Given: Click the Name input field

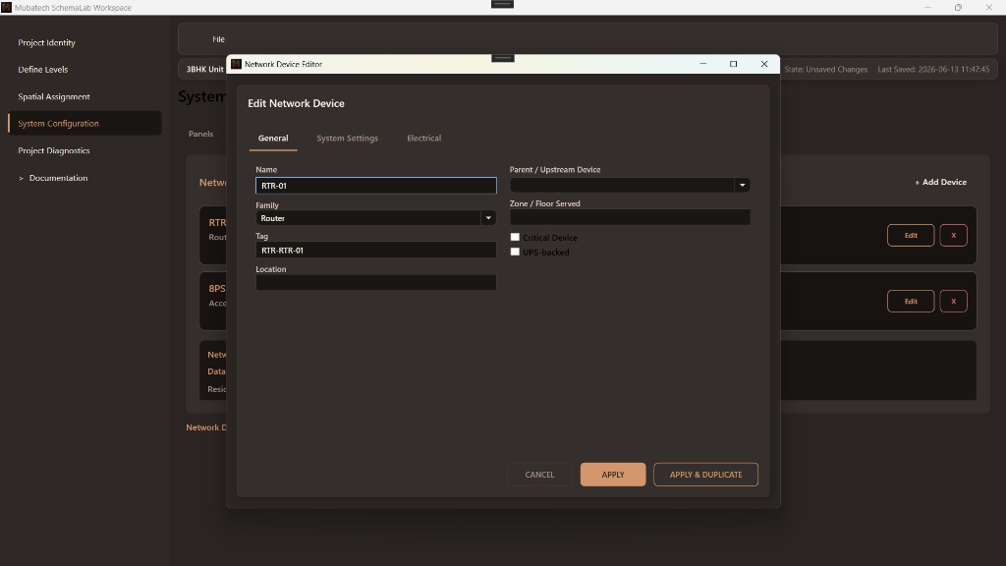Looking at the screenshot, I should 376,186.
